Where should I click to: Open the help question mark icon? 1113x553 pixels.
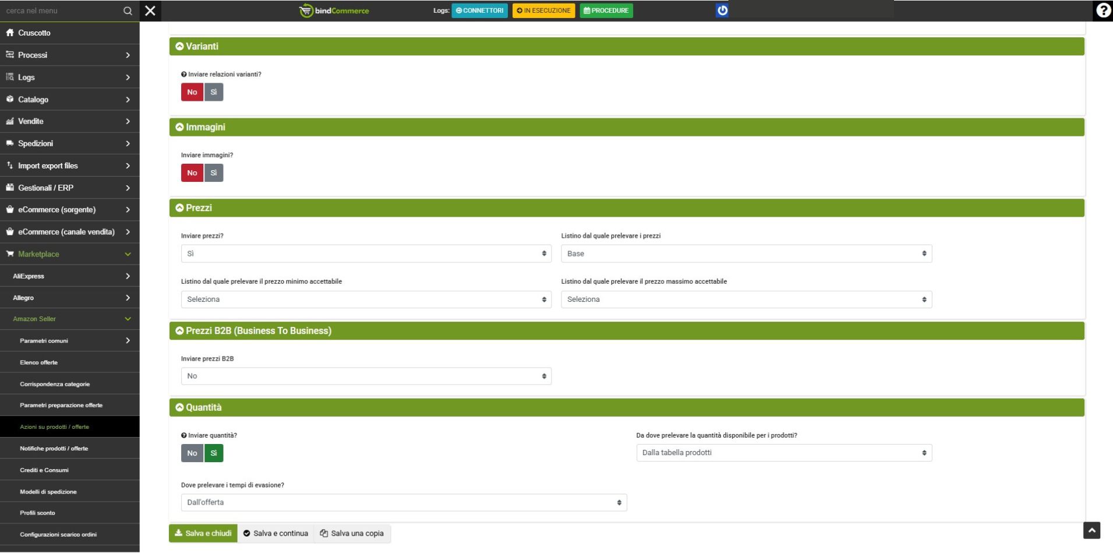1103,10
